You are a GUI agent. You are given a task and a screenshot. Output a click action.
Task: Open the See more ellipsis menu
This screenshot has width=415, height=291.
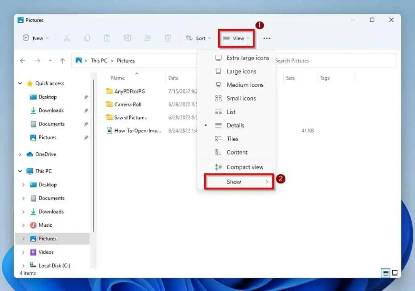coord(267,39)
